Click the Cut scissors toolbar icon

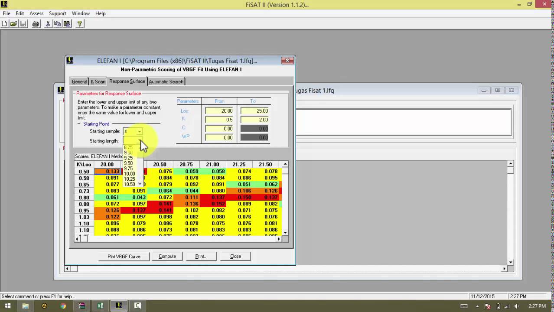[48, 24]
